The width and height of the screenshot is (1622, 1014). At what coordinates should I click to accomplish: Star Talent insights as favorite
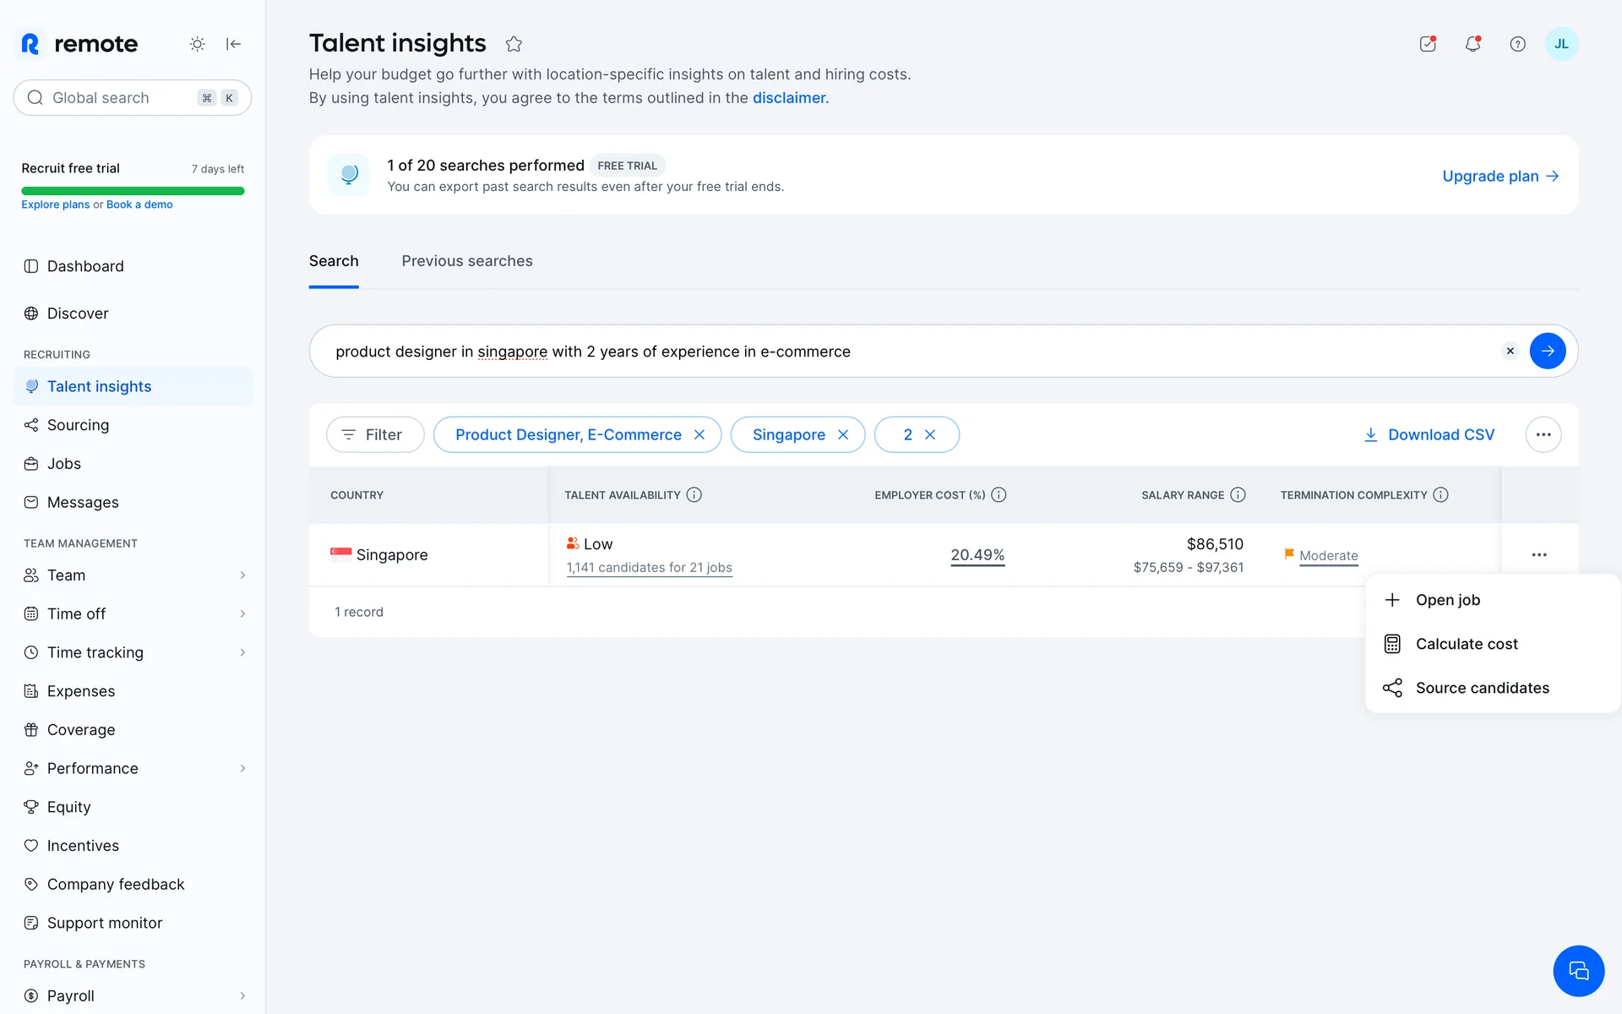[x=514, y=44]
